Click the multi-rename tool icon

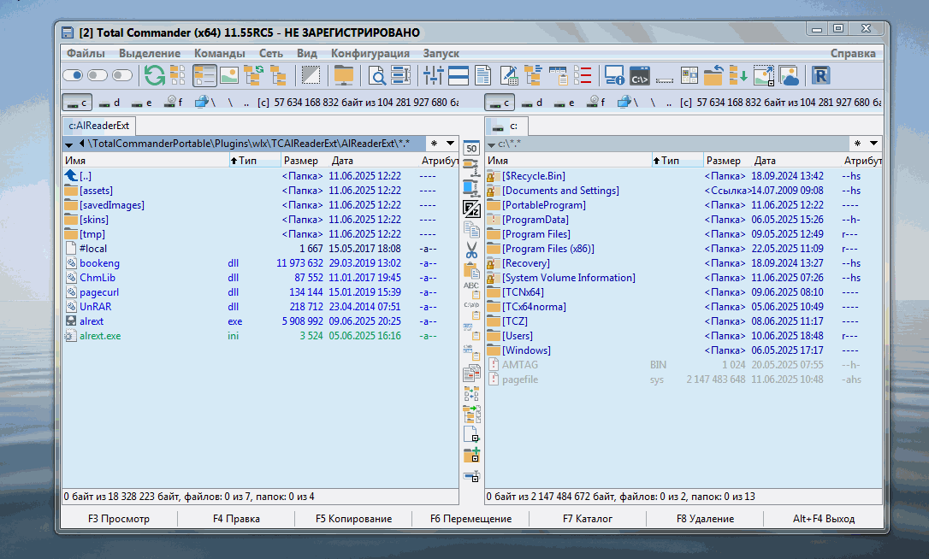(x=401, y=76)
